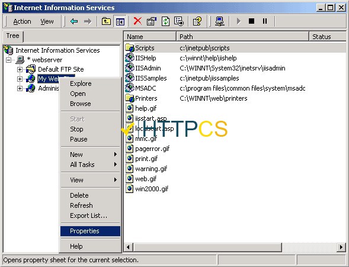This screenshot has height=267, width=349.
Task: Open the Action menu
Action: [22, 21]
